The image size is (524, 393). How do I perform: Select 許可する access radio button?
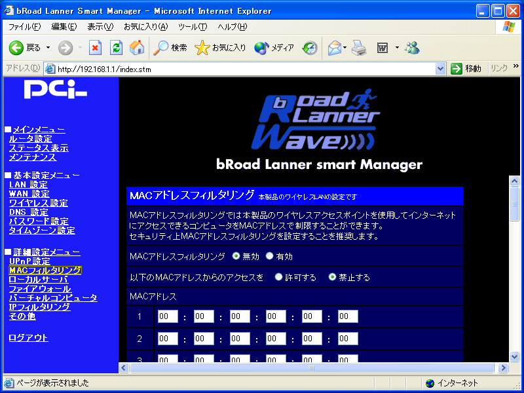278,276
